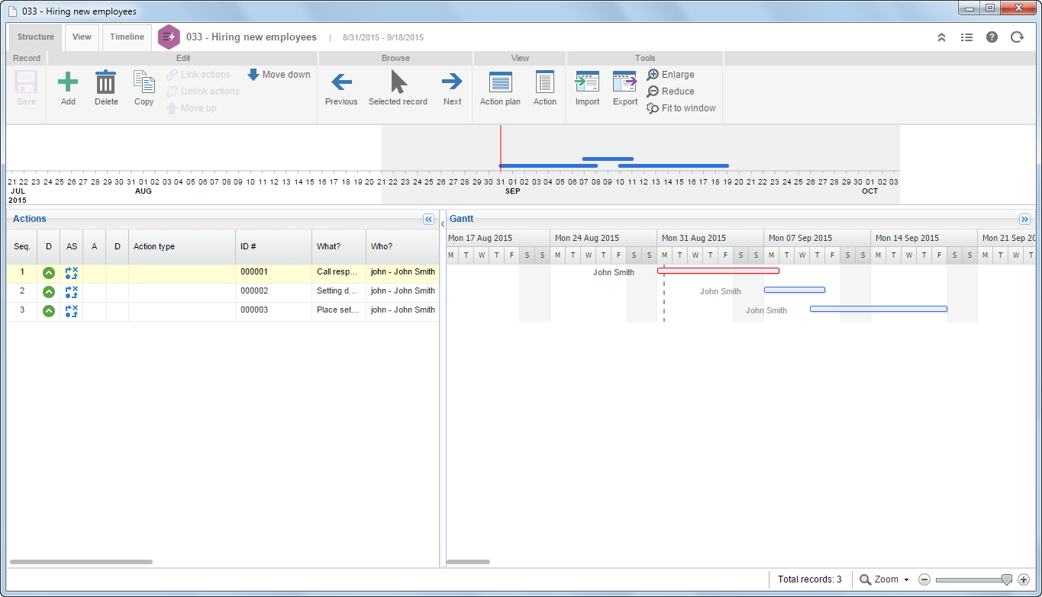Export the plan with Export icon
This screenshot has width=1042, height=597.
(625, 88)
